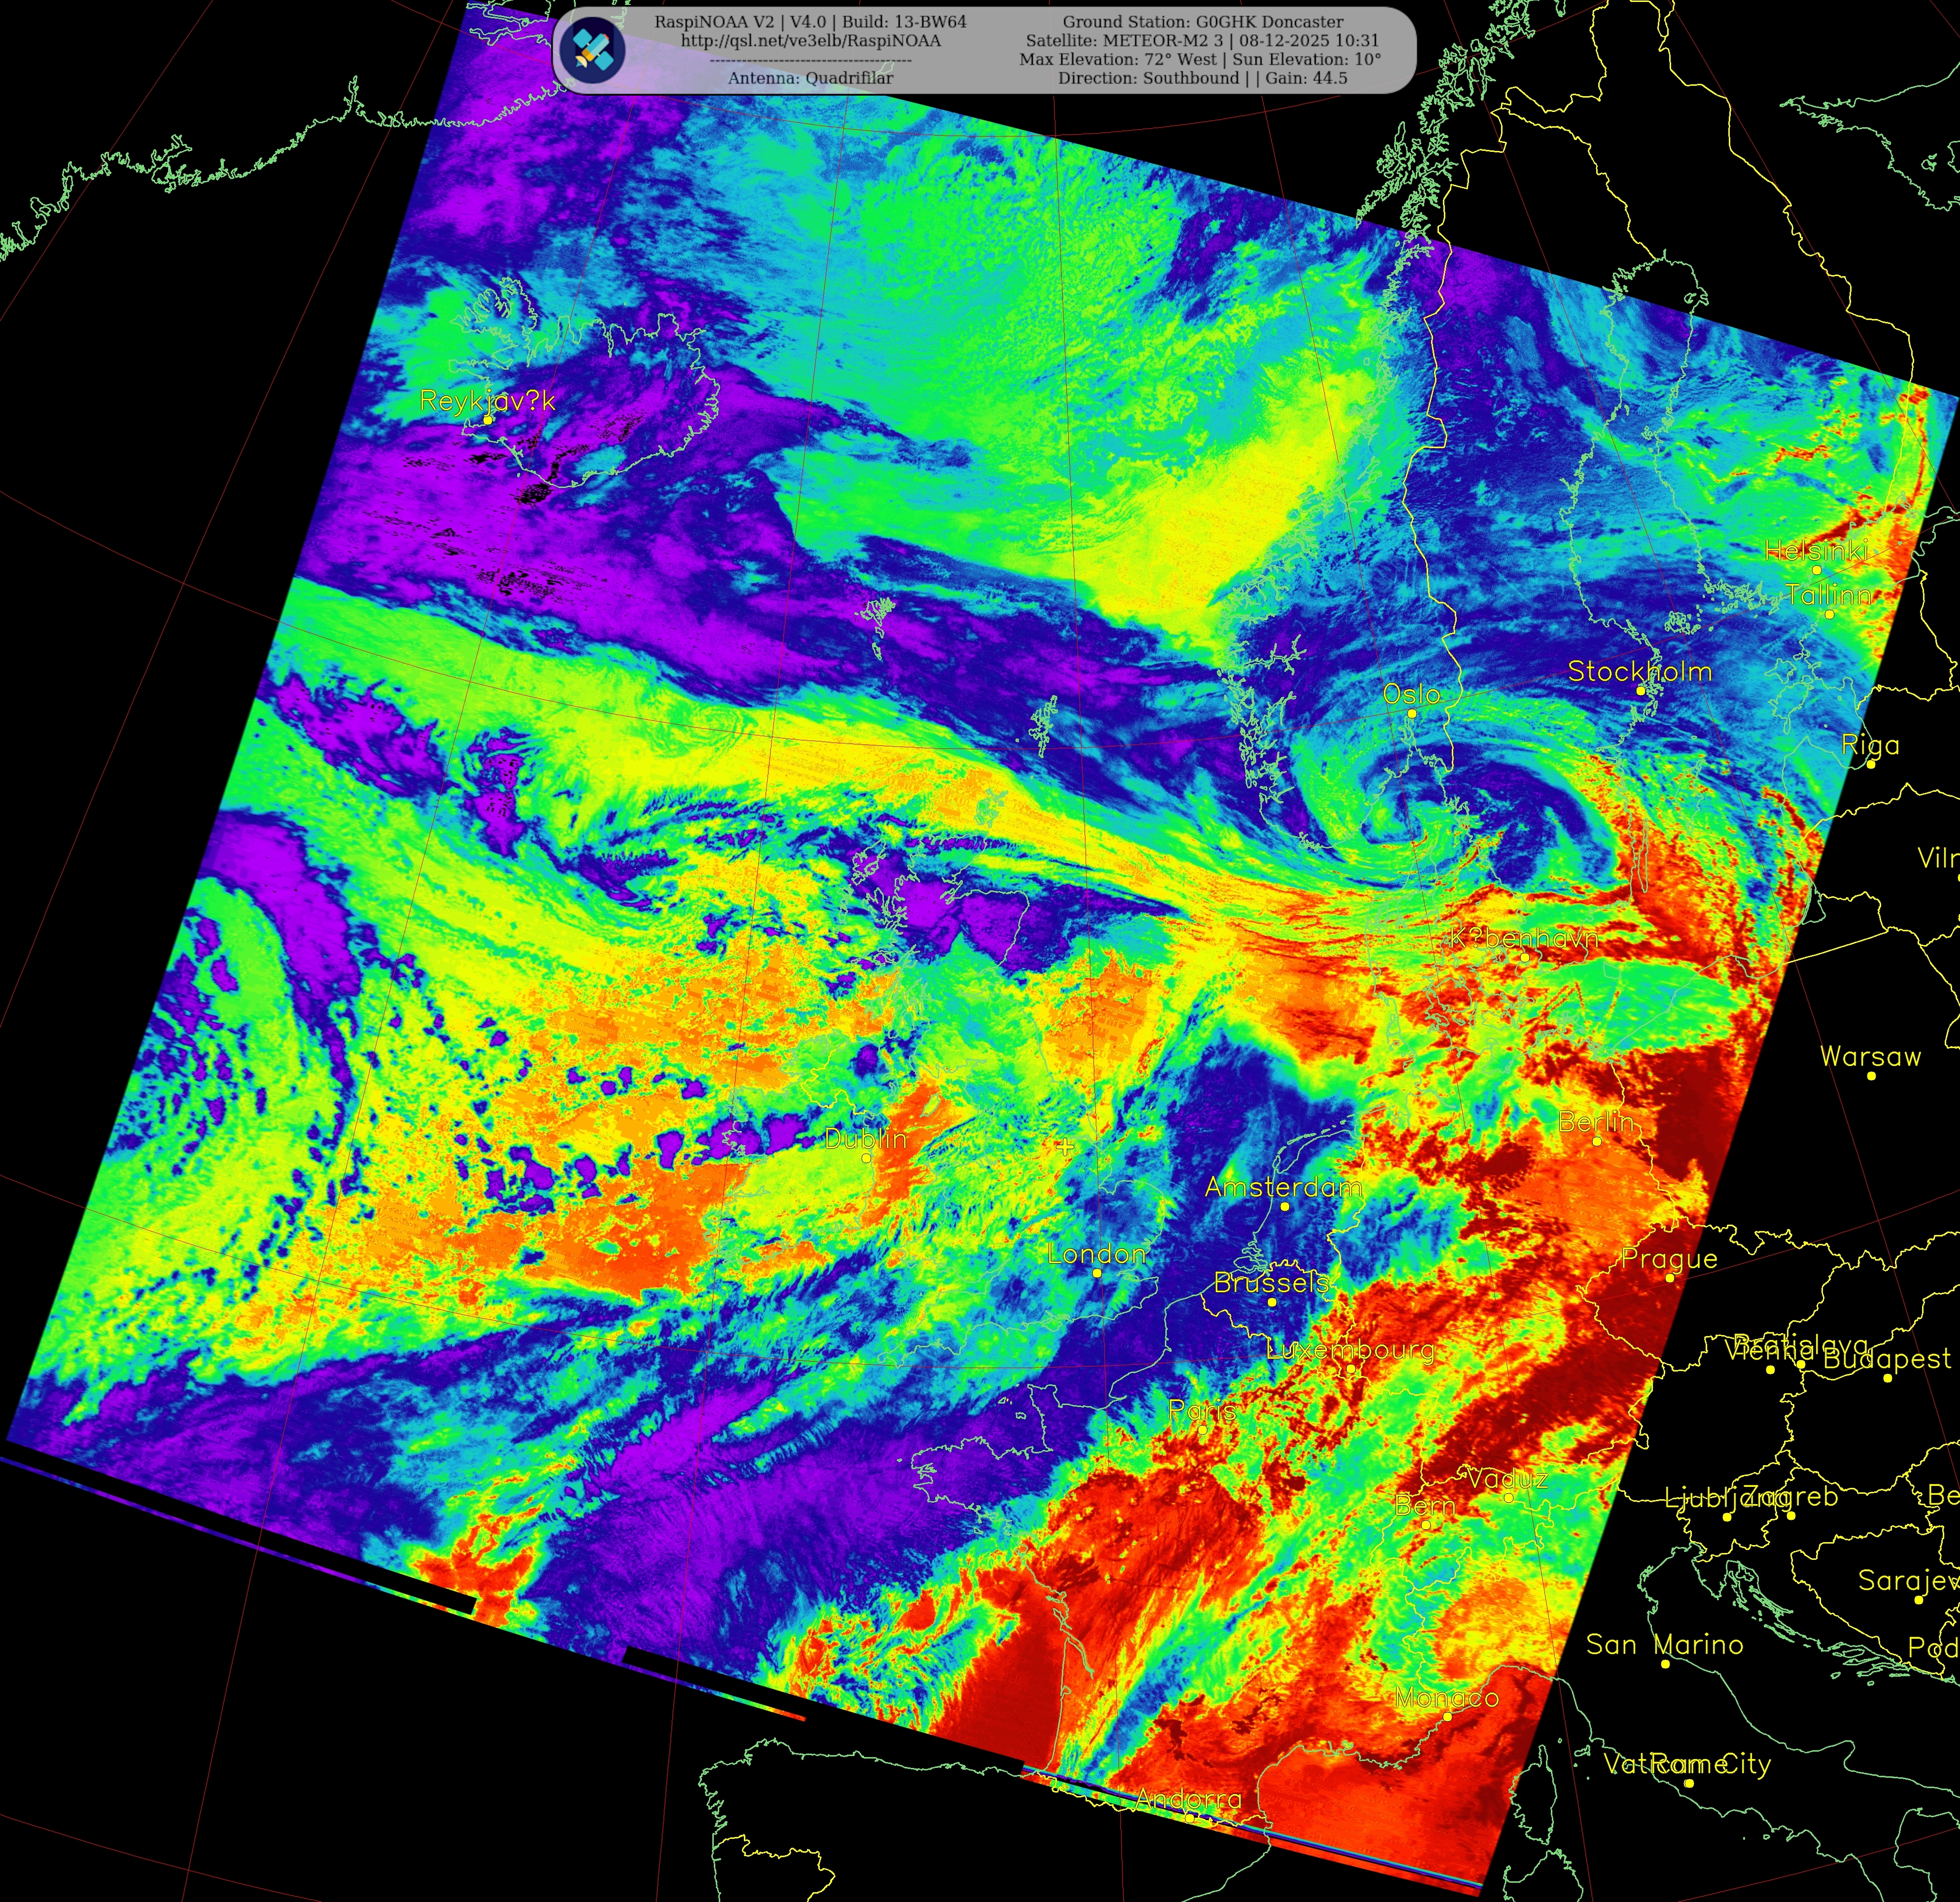Click the London city marker dot

pos(1097,1273)
